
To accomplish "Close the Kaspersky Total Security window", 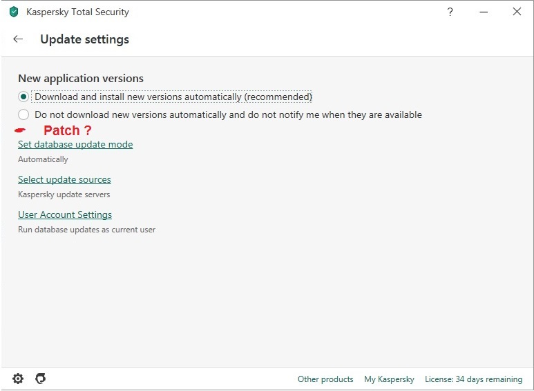I will tap(517, 12).
